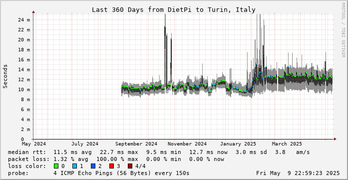
Task: Click the green loss color 0 swatch
Action: (56, 166)
